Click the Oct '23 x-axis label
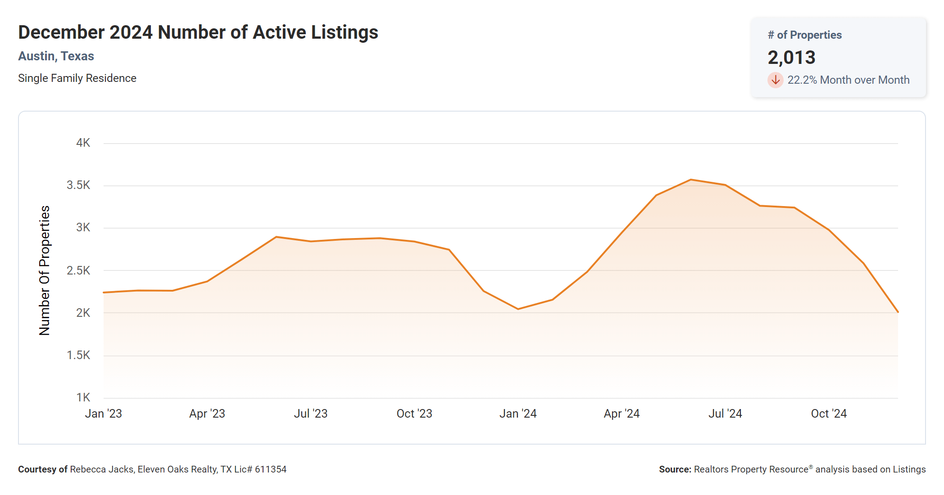This screenshot has height=495, width=944. coord(414,414)
